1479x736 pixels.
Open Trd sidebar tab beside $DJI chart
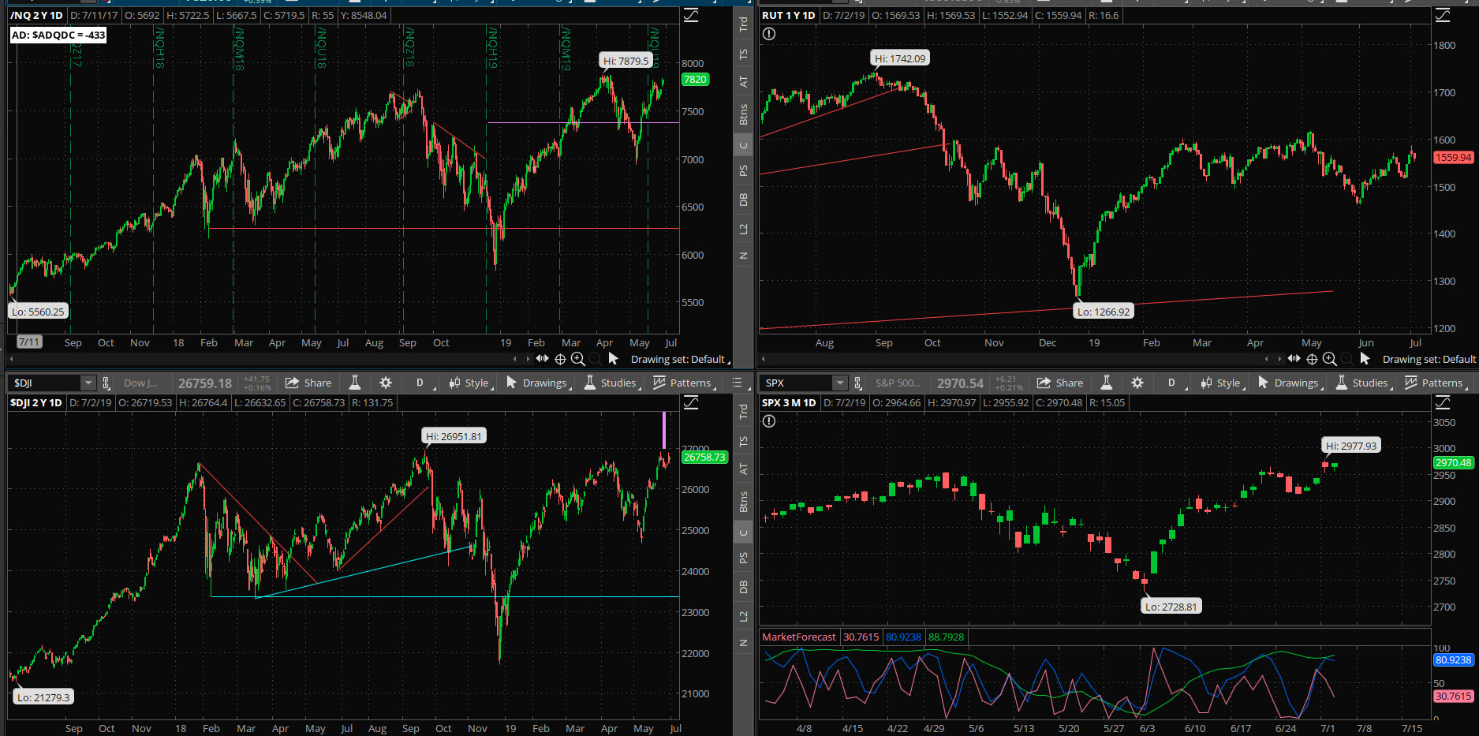click(743, 411)
